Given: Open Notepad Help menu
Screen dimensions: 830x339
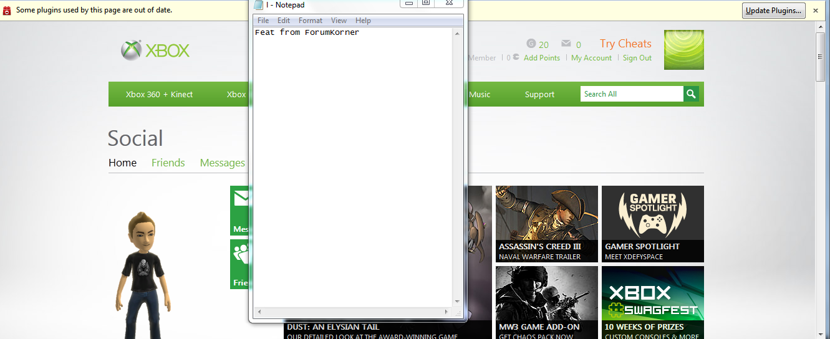Looking at the screenshot, I should [363, 21].
